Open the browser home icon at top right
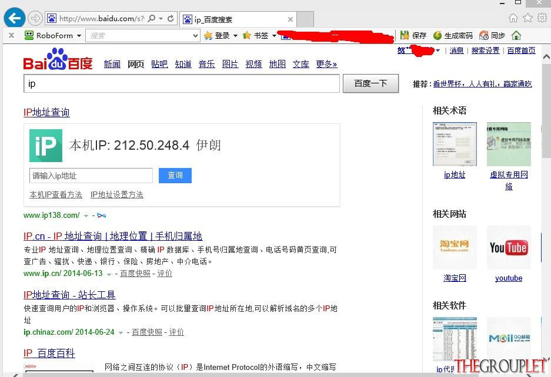This screenshot has width=551, height=377. (x=513, y=18)
